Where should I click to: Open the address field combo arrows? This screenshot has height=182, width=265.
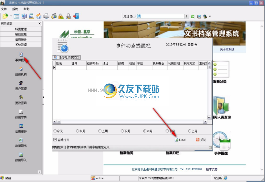(186, 16)
